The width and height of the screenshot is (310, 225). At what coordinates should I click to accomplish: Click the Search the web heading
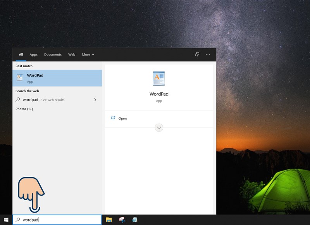[27, 91]
